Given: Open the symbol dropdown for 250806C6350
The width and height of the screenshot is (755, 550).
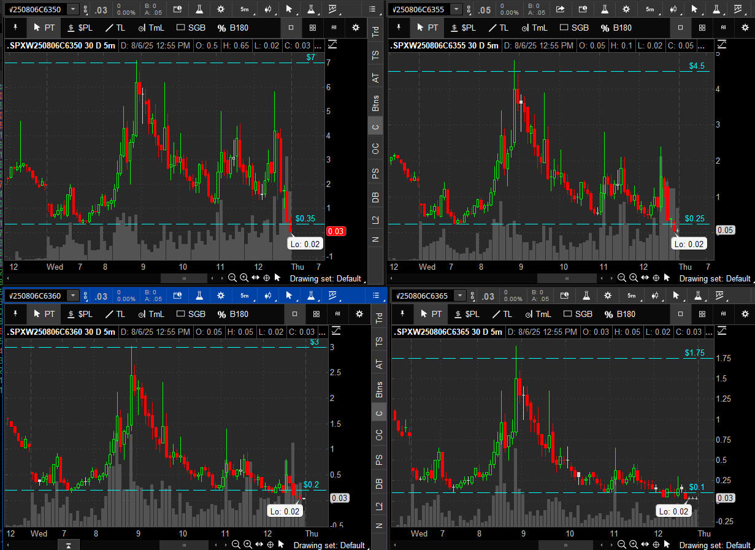Looking at the screenshot, I should pyautogui.click(x=73, y=9).
